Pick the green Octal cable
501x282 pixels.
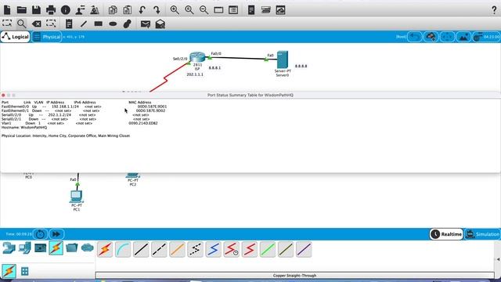(268, 249)
